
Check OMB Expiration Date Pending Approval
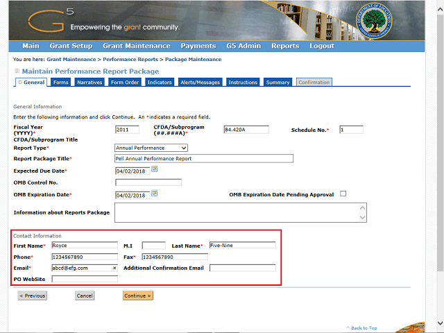point(343,194)
